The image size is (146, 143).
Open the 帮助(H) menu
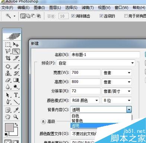[139, 8]
